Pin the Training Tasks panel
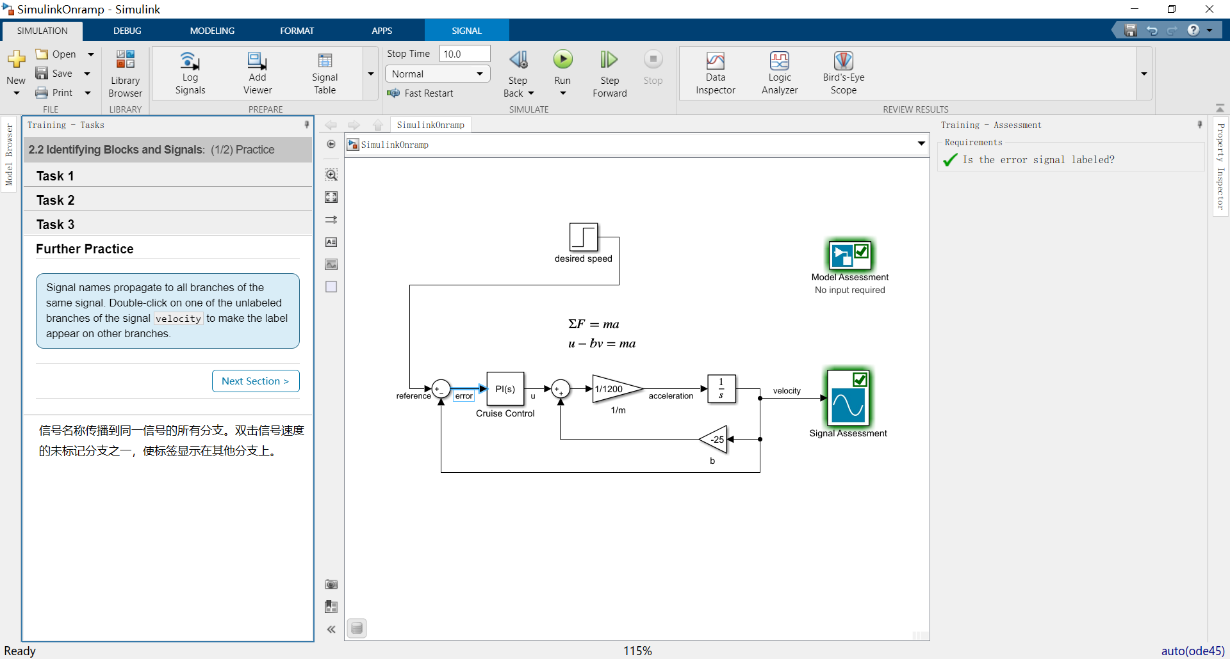Image resolution: width=1230 pixels, height=659 pixels. [x=307, y=125]
